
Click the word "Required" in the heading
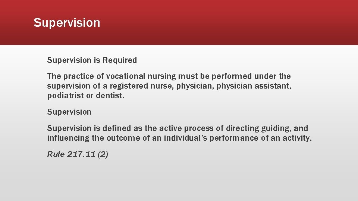[119, 60]
